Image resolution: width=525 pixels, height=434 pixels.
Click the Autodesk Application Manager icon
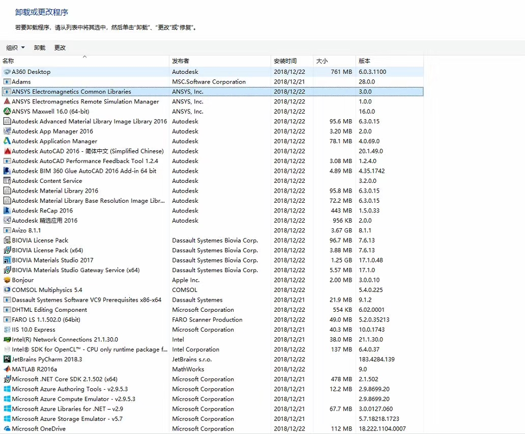point(7,141)
